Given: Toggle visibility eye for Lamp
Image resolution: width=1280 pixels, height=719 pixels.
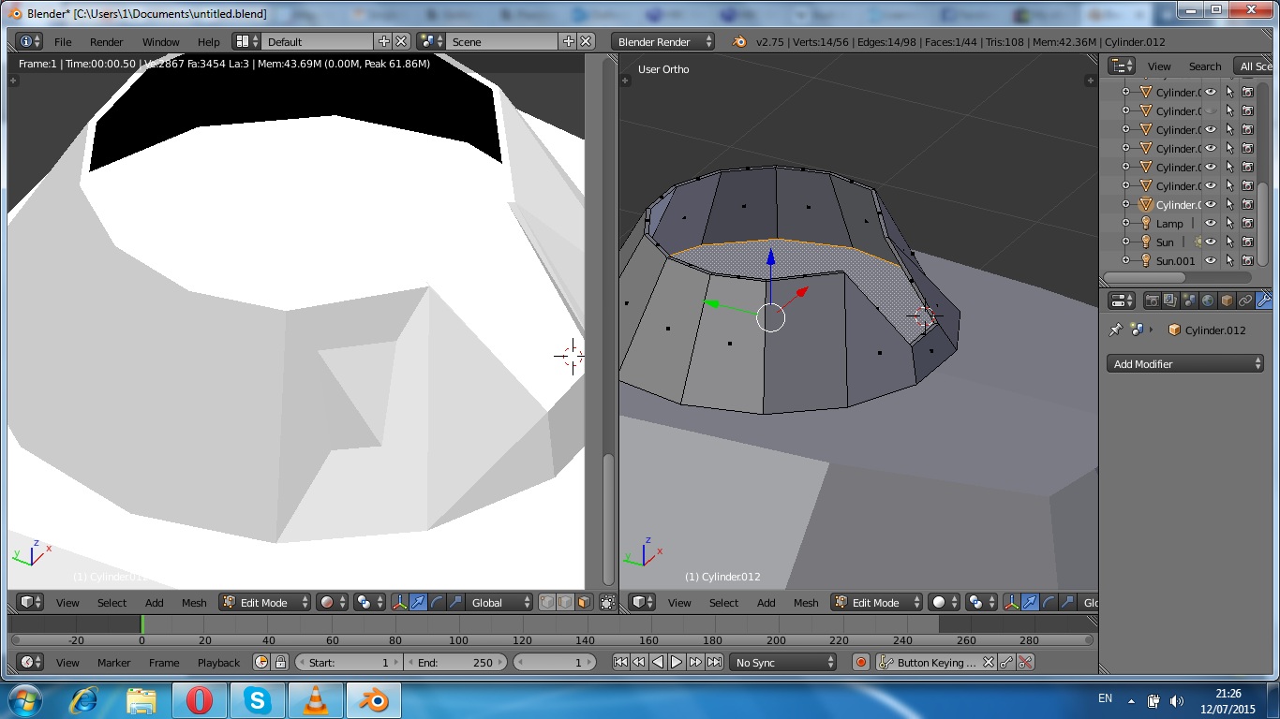Looking at the screenshot, I should pyautogui.click(x=1210, y=223).
